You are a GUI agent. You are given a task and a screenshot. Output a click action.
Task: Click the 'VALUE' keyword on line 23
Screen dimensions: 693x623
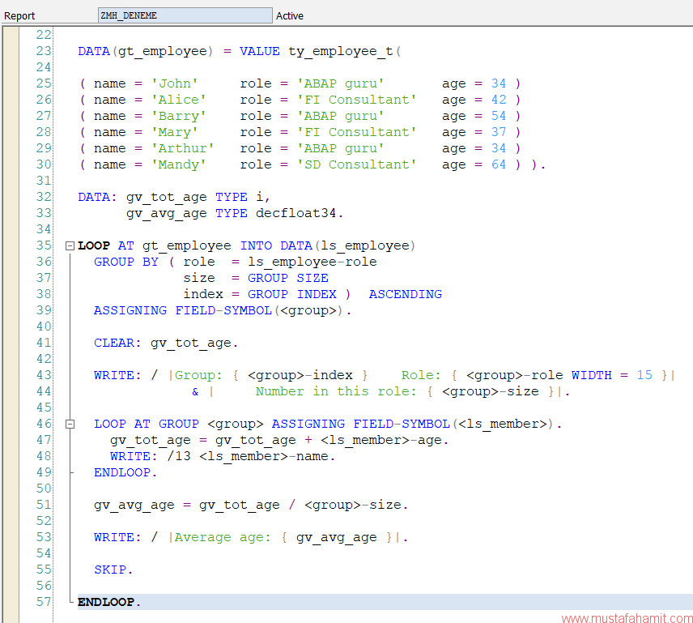259,51
